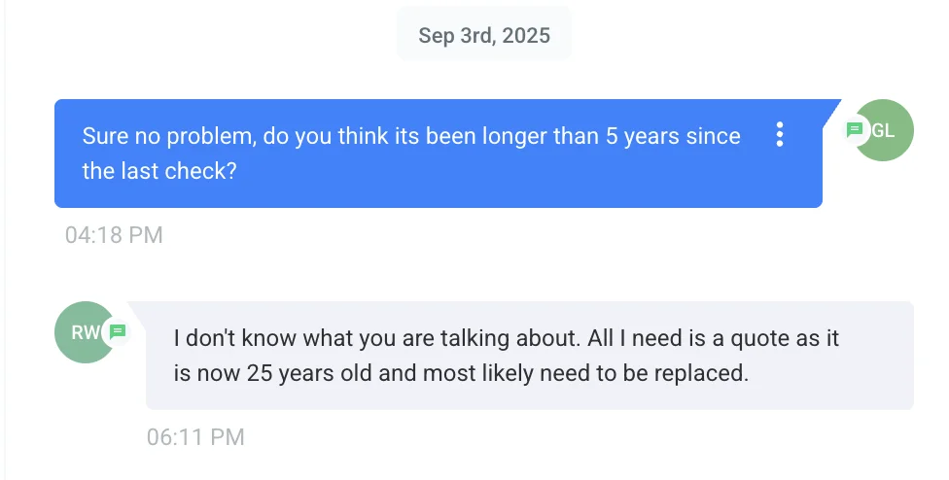Click the line starting "Sure no problem"

410,136
